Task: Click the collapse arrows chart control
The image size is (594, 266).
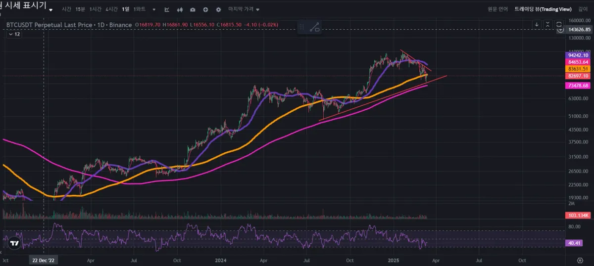Action: point(547,24)
